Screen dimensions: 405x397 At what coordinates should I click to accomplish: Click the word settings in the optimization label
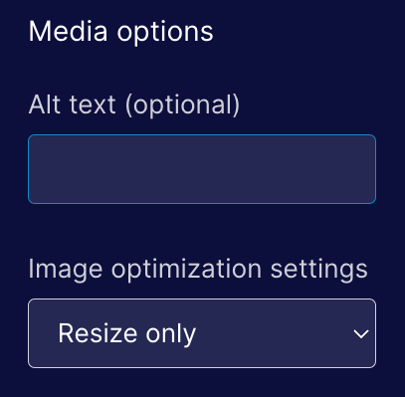319,270
